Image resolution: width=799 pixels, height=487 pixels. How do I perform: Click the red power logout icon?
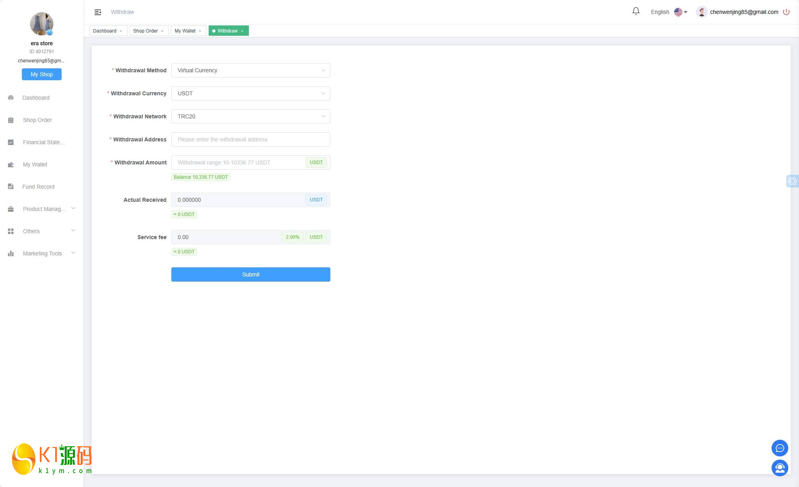786,12
